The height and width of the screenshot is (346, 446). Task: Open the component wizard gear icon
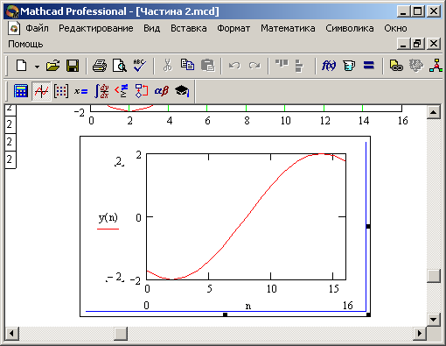[x=416, y=66]
